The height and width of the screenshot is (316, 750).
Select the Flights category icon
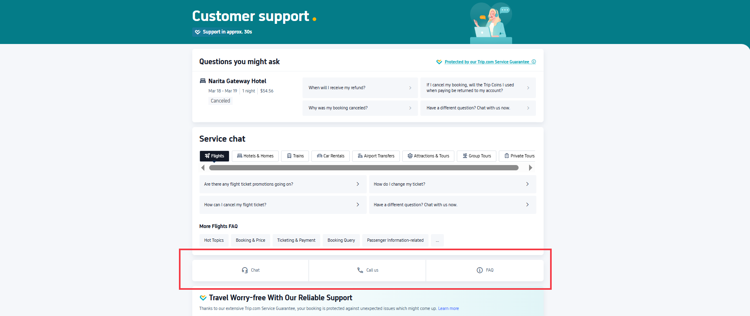coord(207,156)
